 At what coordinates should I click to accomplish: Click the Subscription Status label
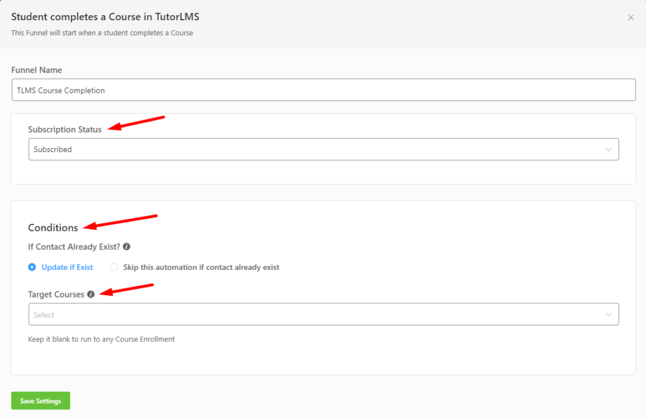[65, 129]
